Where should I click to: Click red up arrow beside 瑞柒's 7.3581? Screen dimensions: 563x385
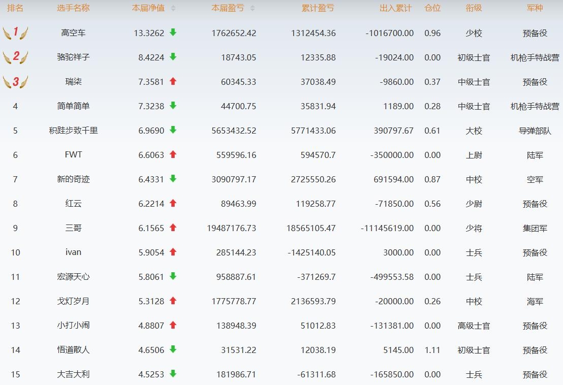click(173, 81)
